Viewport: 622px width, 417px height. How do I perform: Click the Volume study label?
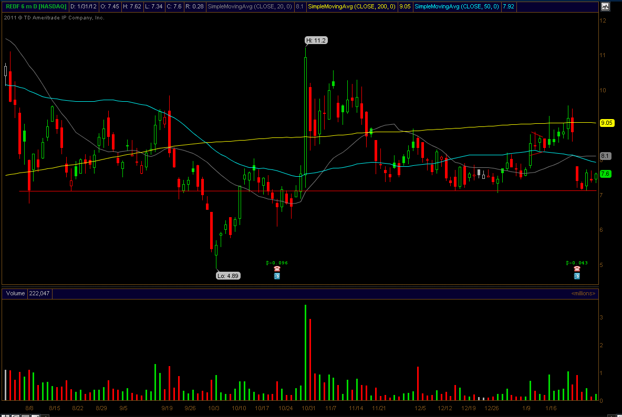click(15, 293)
